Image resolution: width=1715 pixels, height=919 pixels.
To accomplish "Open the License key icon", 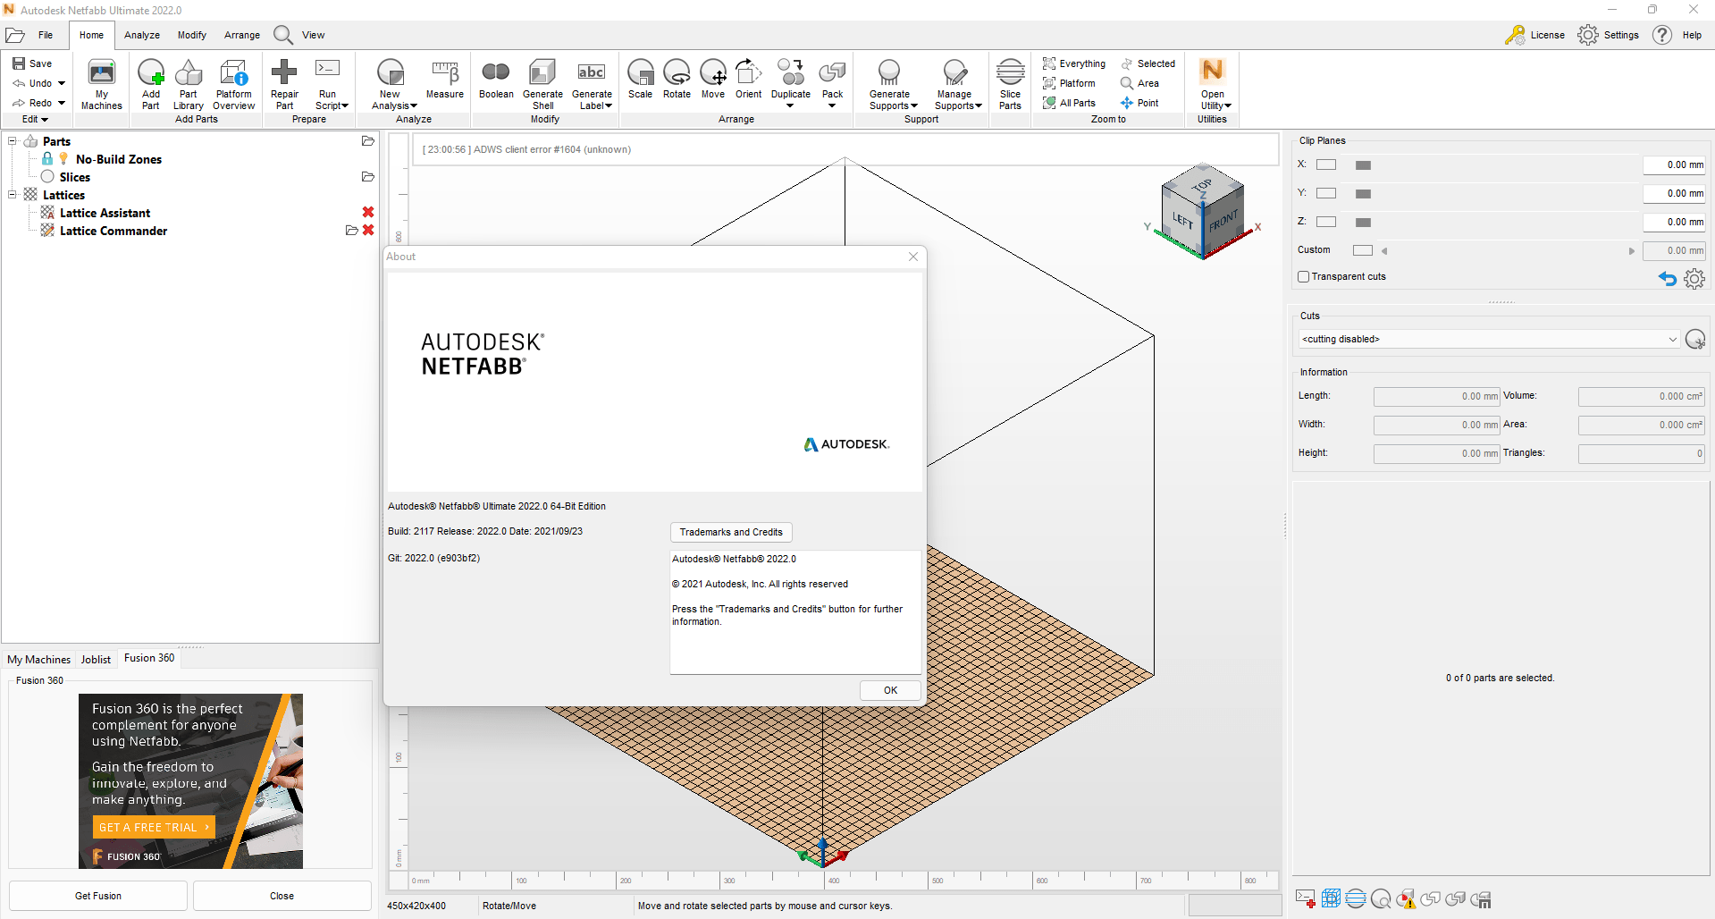I will tap(1515, 35).
